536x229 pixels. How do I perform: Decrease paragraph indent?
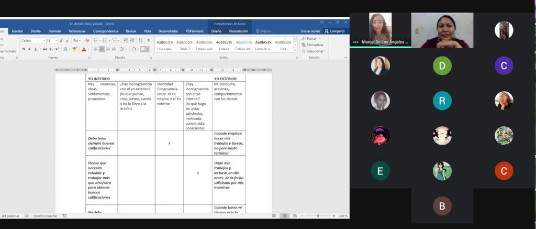126,40
